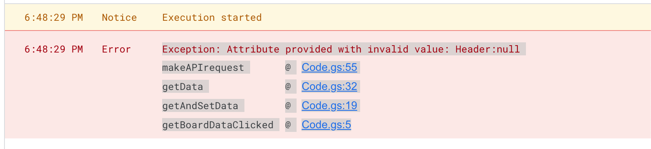Screen dimensions: 651x149
Task: Click the Error log level label
Action: [x=116, y=49]
